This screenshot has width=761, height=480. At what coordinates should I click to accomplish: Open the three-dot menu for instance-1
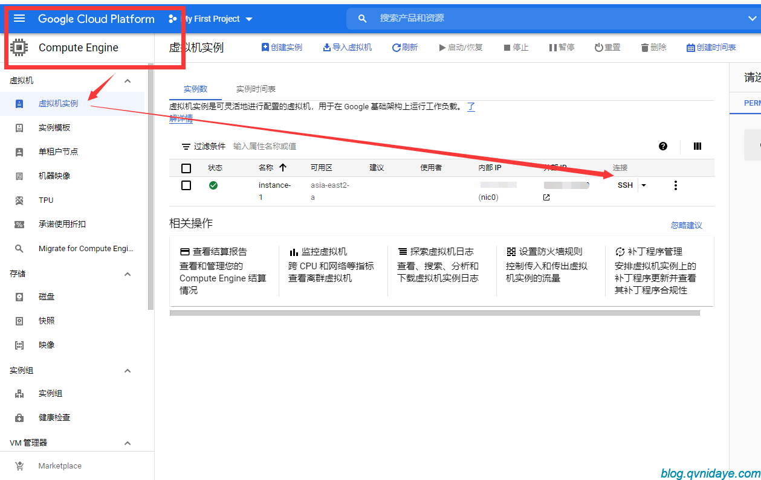[x=675, y=185]
